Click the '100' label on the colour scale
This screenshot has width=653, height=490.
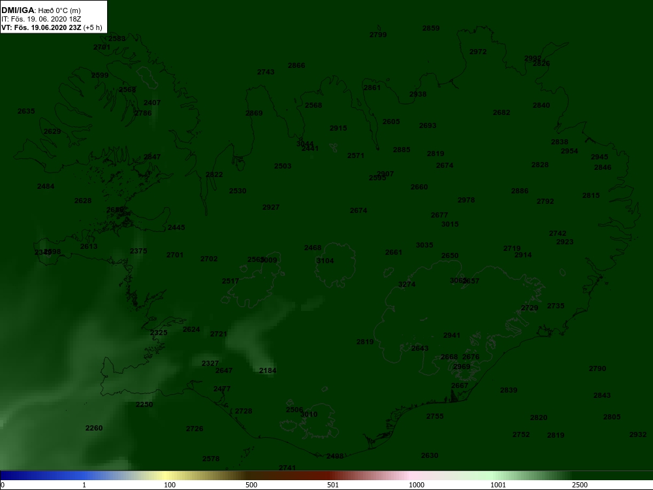point(170,485)
